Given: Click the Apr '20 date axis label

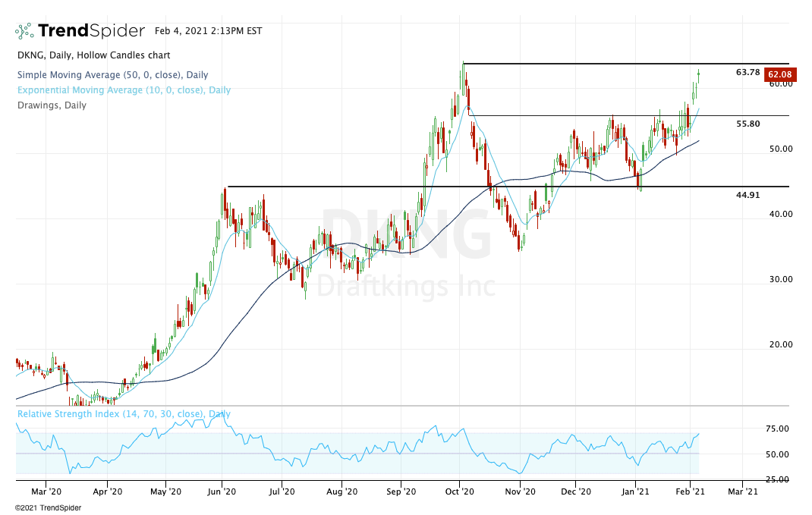Looking at the screenshot, I should (107, 491).
